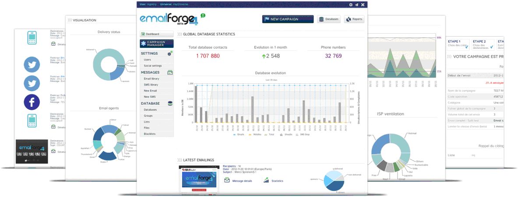The width and height of the screenshot is (518, 197).
Task: Click the paper plane send icon
Action: pyautogui.click(x=357, y=4)
